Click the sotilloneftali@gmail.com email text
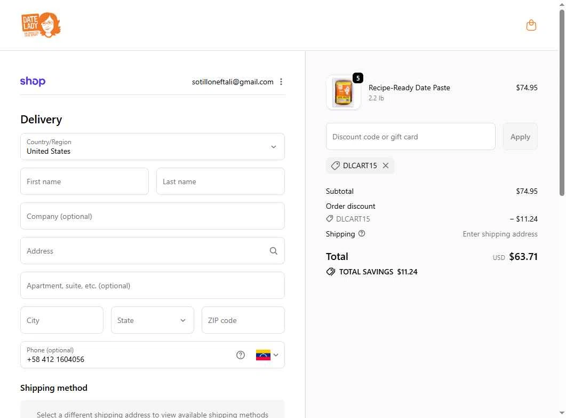The height and width of the screenshot is (418, 566). [x=233, y=82]
